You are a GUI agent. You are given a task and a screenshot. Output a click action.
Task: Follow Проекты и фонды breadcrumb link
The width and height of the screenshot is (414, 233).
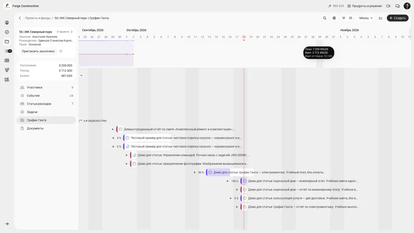pos(38,18)
